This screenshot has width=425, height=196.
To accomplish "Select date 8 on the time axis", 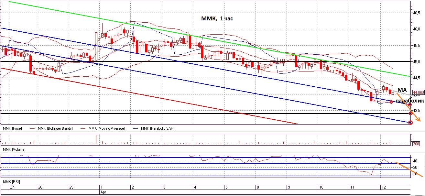I will (258, 187).
